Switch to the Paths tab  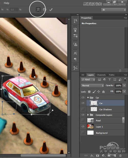point(112,75)
